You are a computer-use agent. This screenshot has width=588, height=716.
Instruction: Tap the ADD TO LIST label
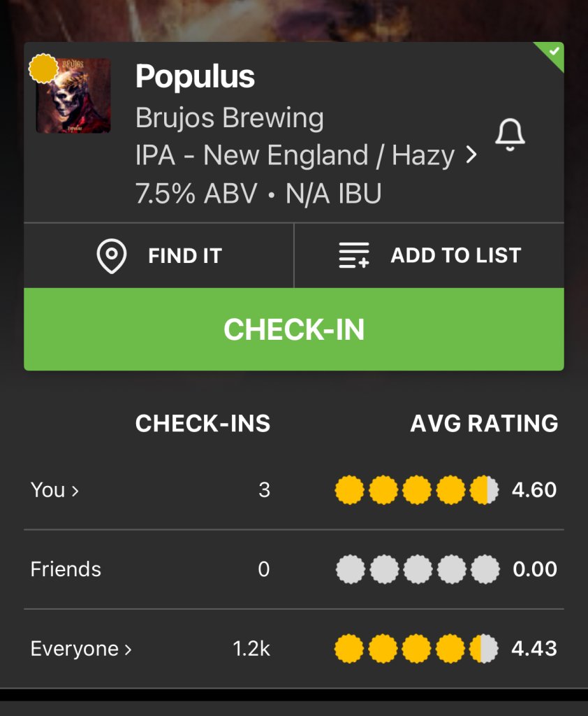click(455, 256)
